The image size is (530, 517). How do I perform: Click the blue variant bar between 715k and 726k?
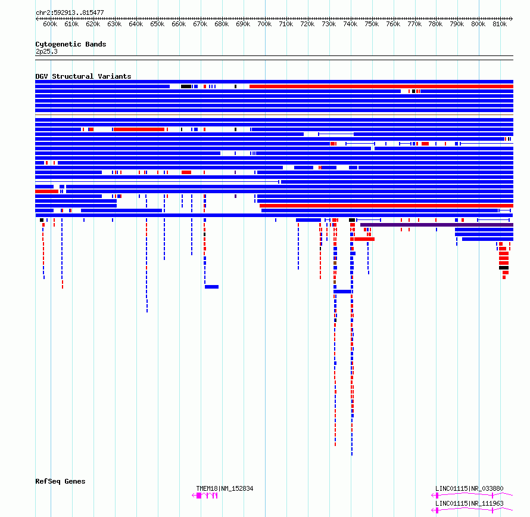[x=308, y=220]
